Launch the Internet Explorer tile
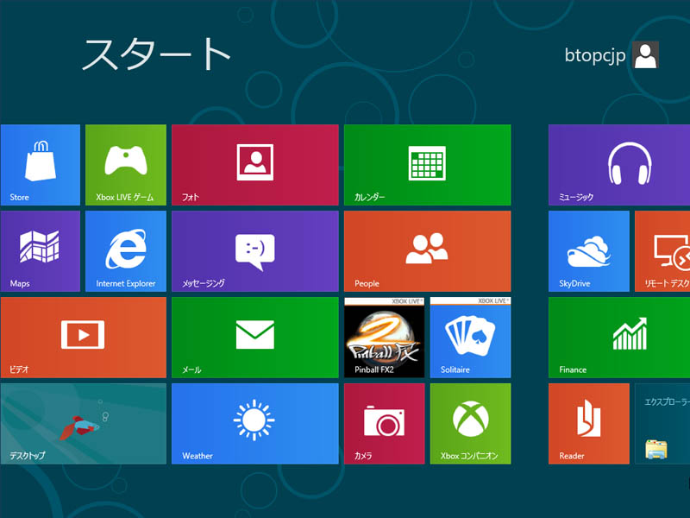The width and height of the screenshot is (690, 518). pyautogui.click(x=126, y=251)
